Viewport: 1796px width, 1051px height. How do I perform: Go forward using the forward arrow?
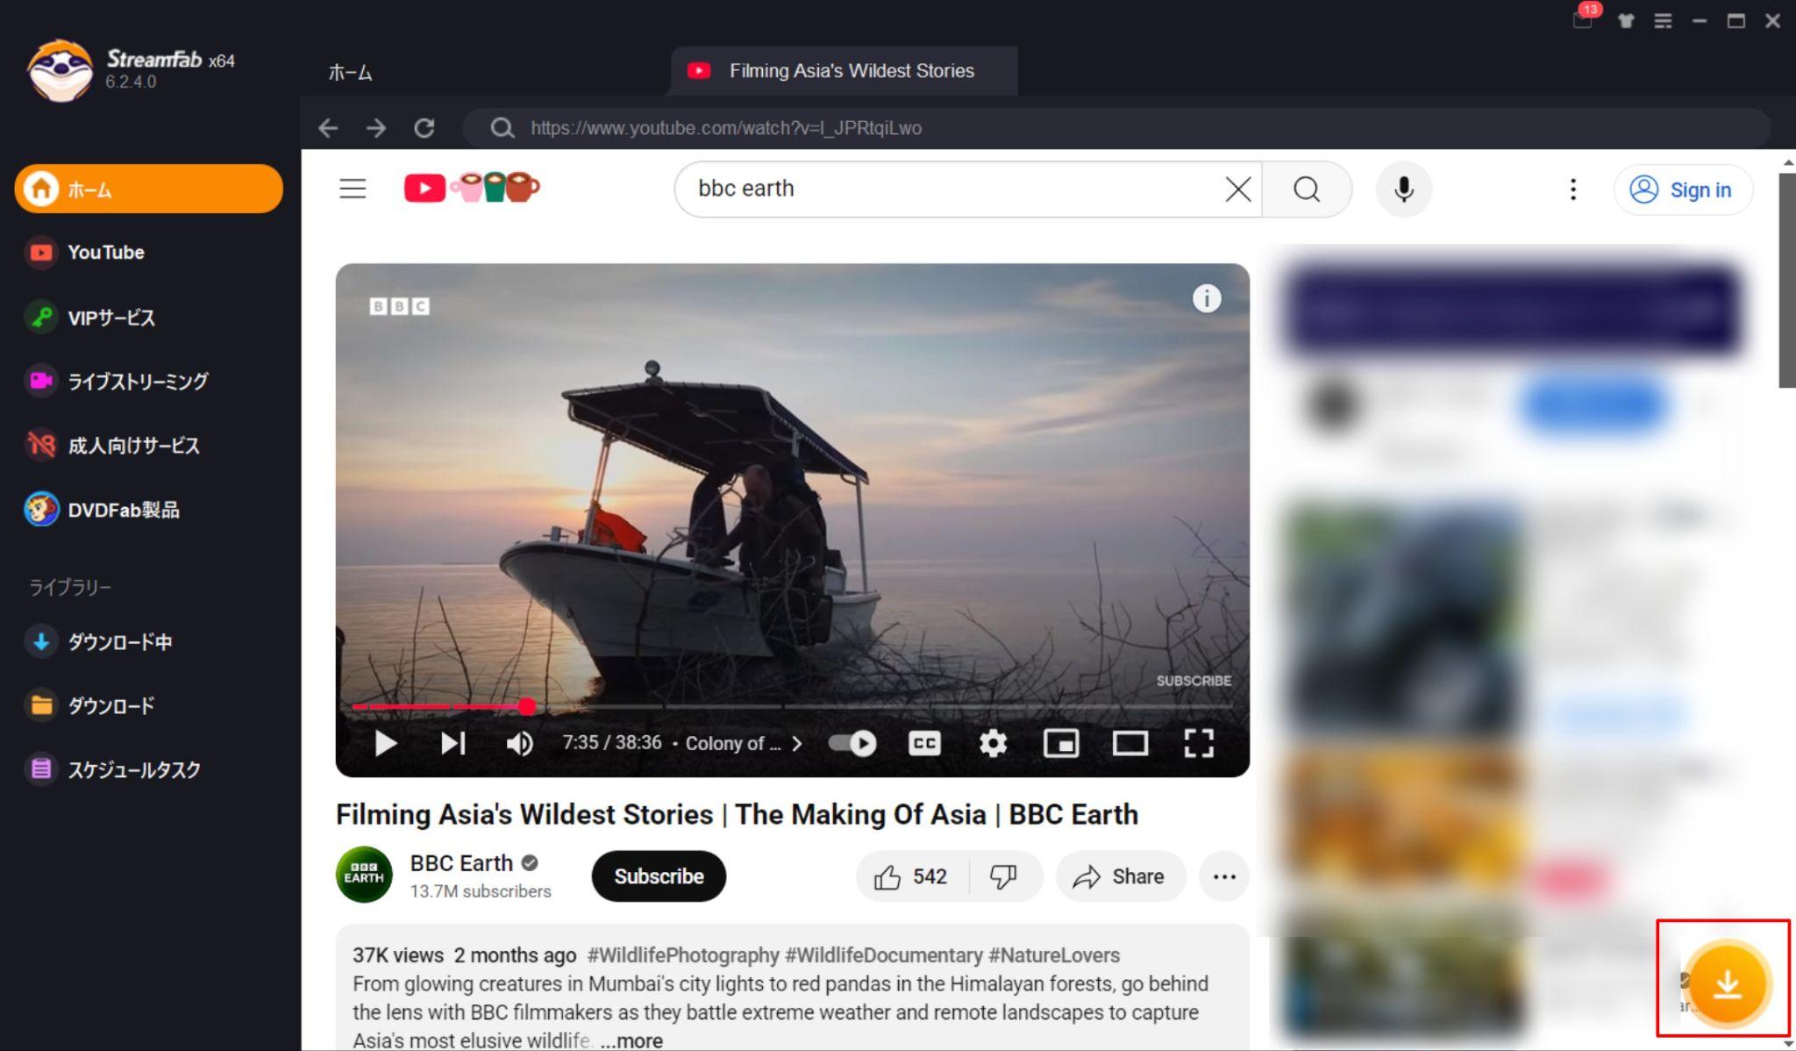[x=376, y=128]
